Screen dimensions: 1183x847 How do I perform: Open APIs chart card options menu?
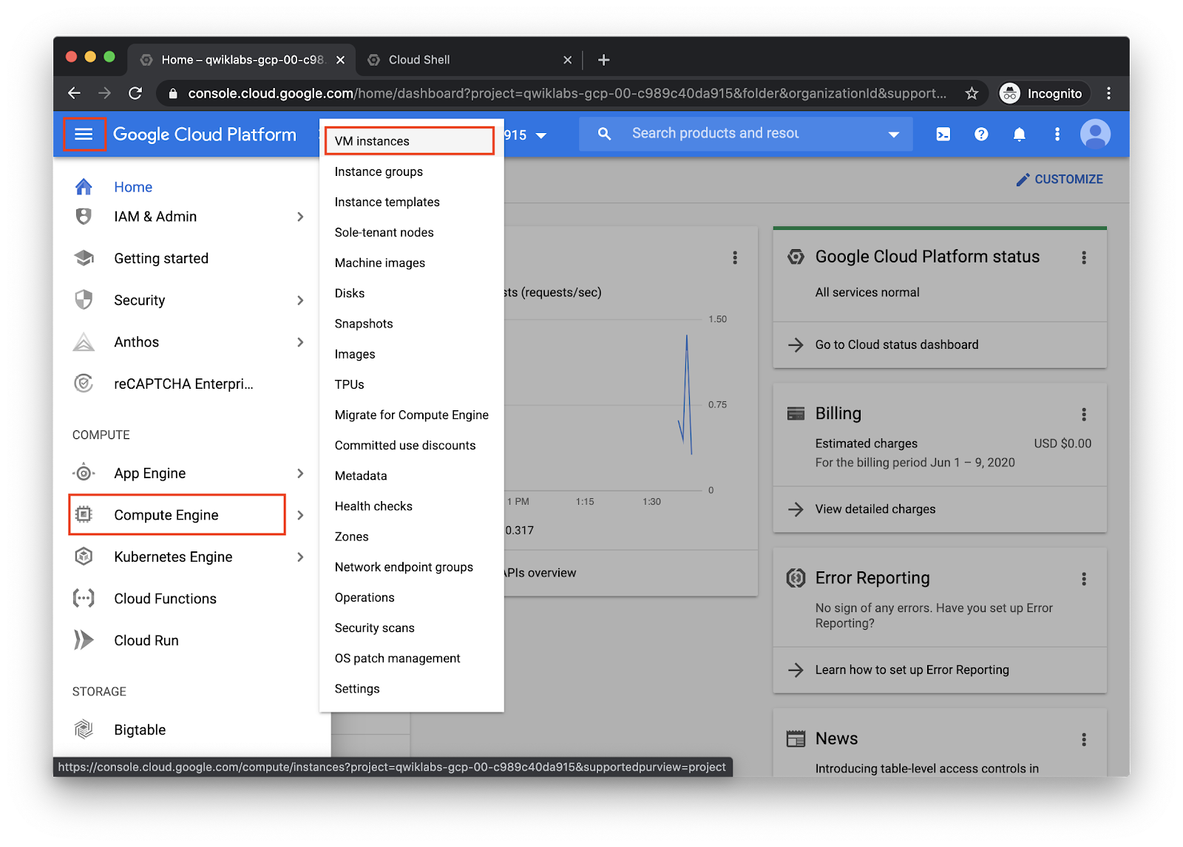[x=734, y=257]
